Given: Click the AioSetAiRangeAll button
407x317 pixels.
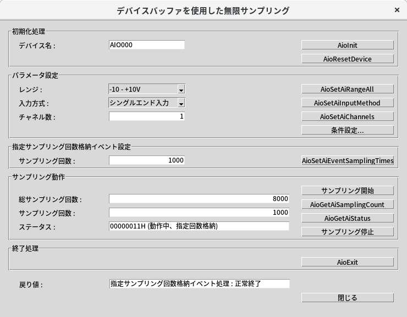Looking at the screenshot, I should (347, 89).
